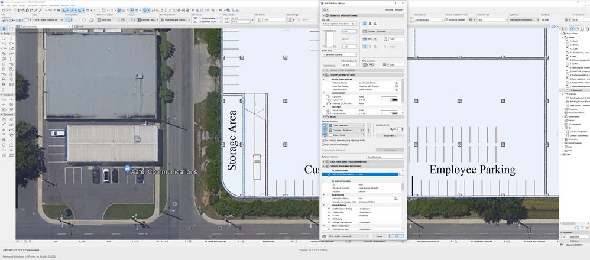Collapse Design section in toolbox

click(2, 34)
